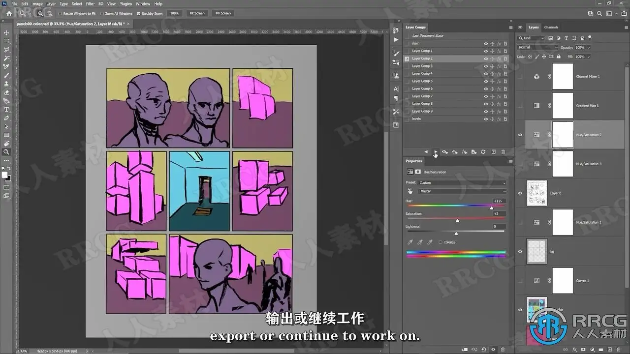
Task: Open the Master channel dropdown
Action: click(462, 191)
